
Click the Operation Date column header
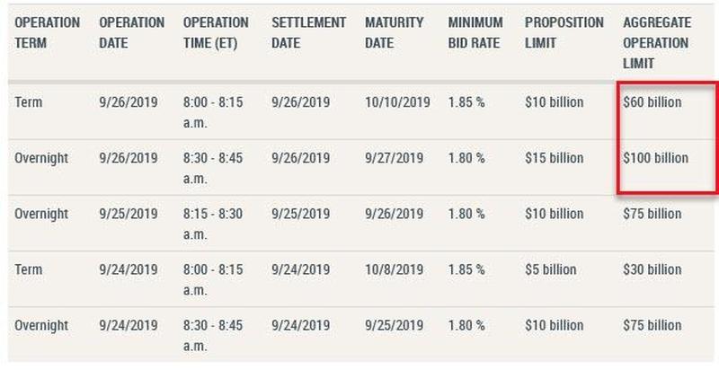pyautogui.click(x=131, y=32)
